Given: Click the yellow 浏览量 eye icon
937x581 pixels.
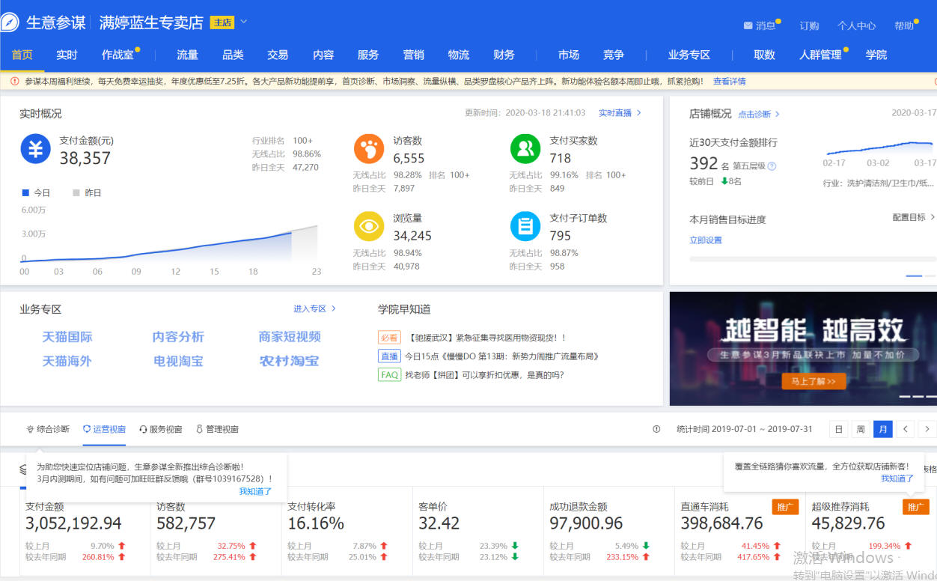Looking at the screenshot, I should pyautogui.click(x=369, y=226).
